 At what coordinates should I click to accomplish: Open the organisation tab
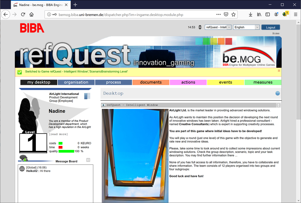pos(76,82)
